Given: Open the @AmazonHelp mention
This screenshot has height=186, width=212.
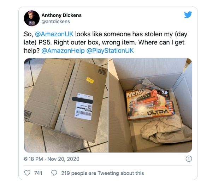Looking at the screenshot, I should [63, 51].
